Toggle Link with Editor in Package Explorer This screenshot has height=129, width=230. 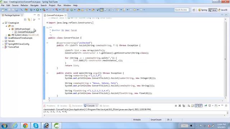point(29,19)
